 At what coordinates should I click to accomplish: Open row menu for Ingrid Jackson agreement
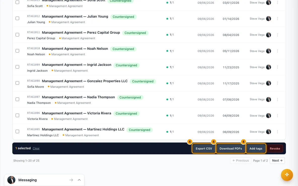click(277, 67)
